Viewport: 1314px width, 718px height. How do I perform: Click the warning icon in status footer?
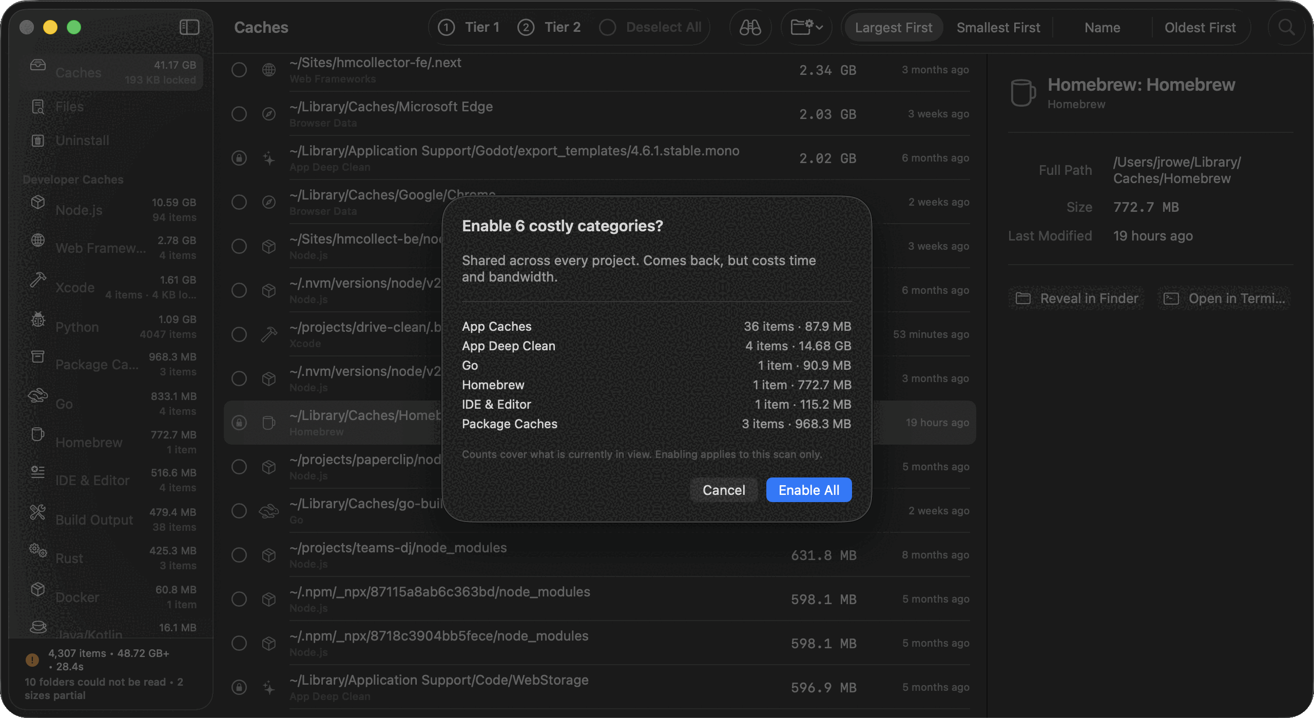coord(32,660)
